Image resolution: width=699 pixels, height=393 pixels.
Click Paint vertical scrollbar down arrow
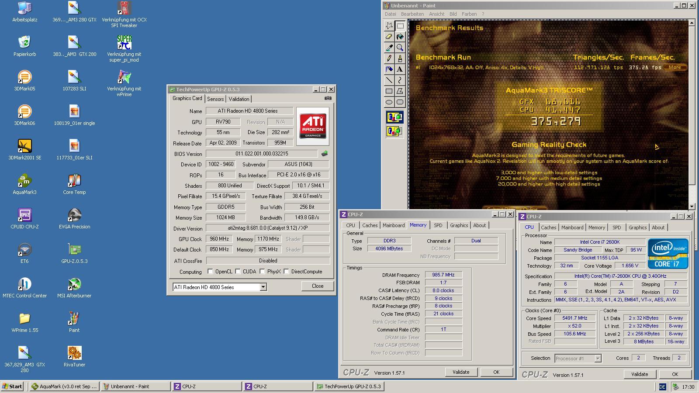coord(692,206)
